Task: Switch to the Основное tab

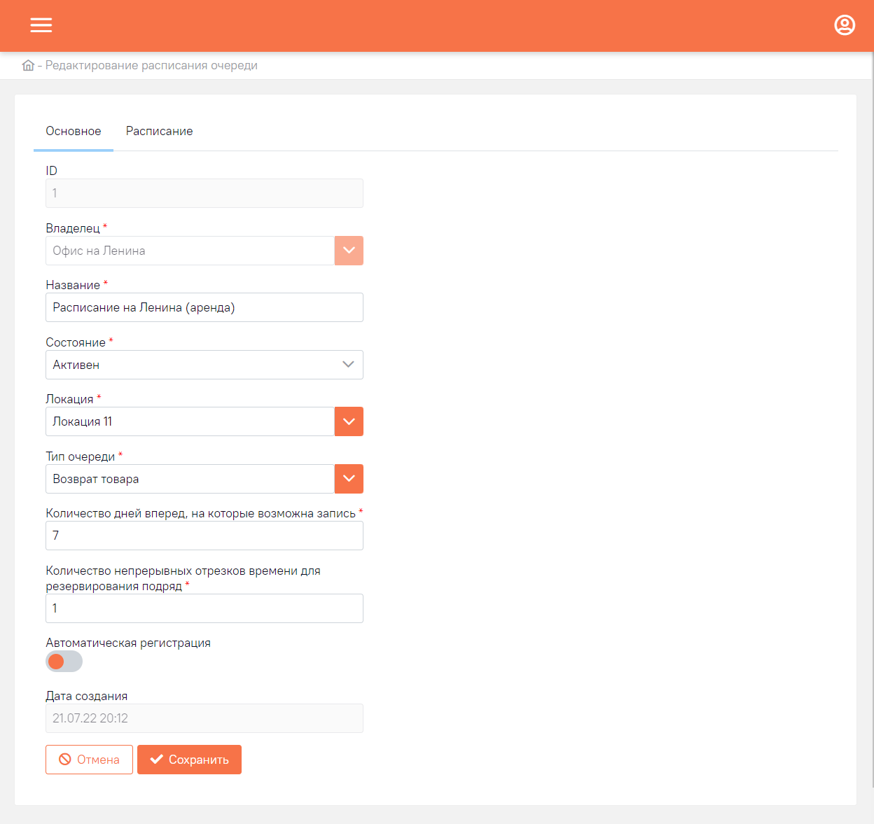Action: [x=74, y=131]
